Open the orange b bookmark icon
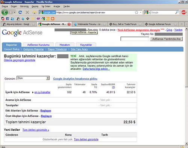This screenshot has width=188, height=148. pyautogui.click(x=48, y=19)
